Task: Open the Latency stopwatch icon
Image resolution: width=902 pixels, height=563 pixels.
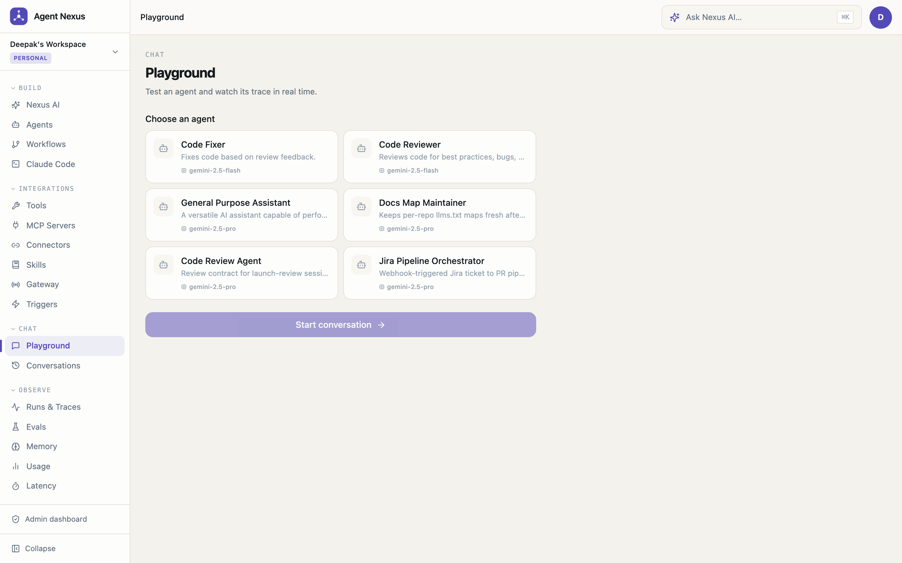Action: click(x=16, y=486)
